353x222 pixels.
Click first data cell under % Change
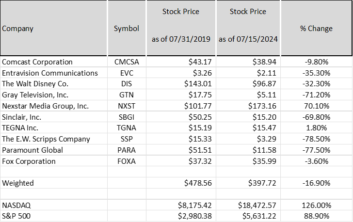pos(316,61)
